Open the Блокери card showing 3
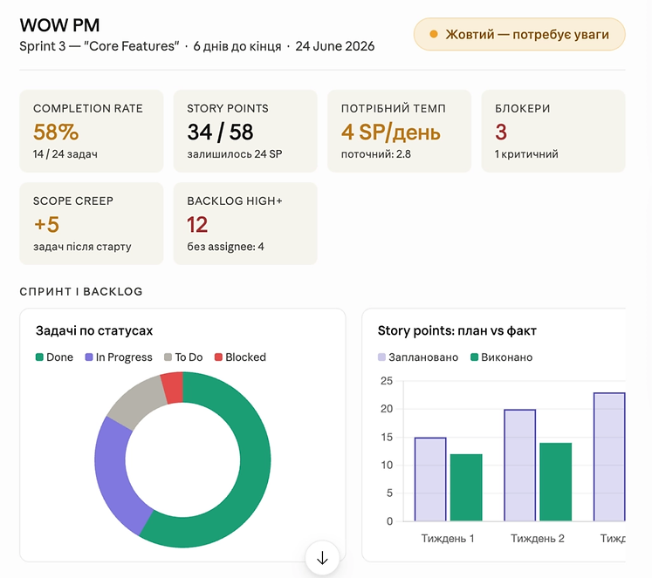The height and width of the screenshot is (578, 652). pos(553,131)
